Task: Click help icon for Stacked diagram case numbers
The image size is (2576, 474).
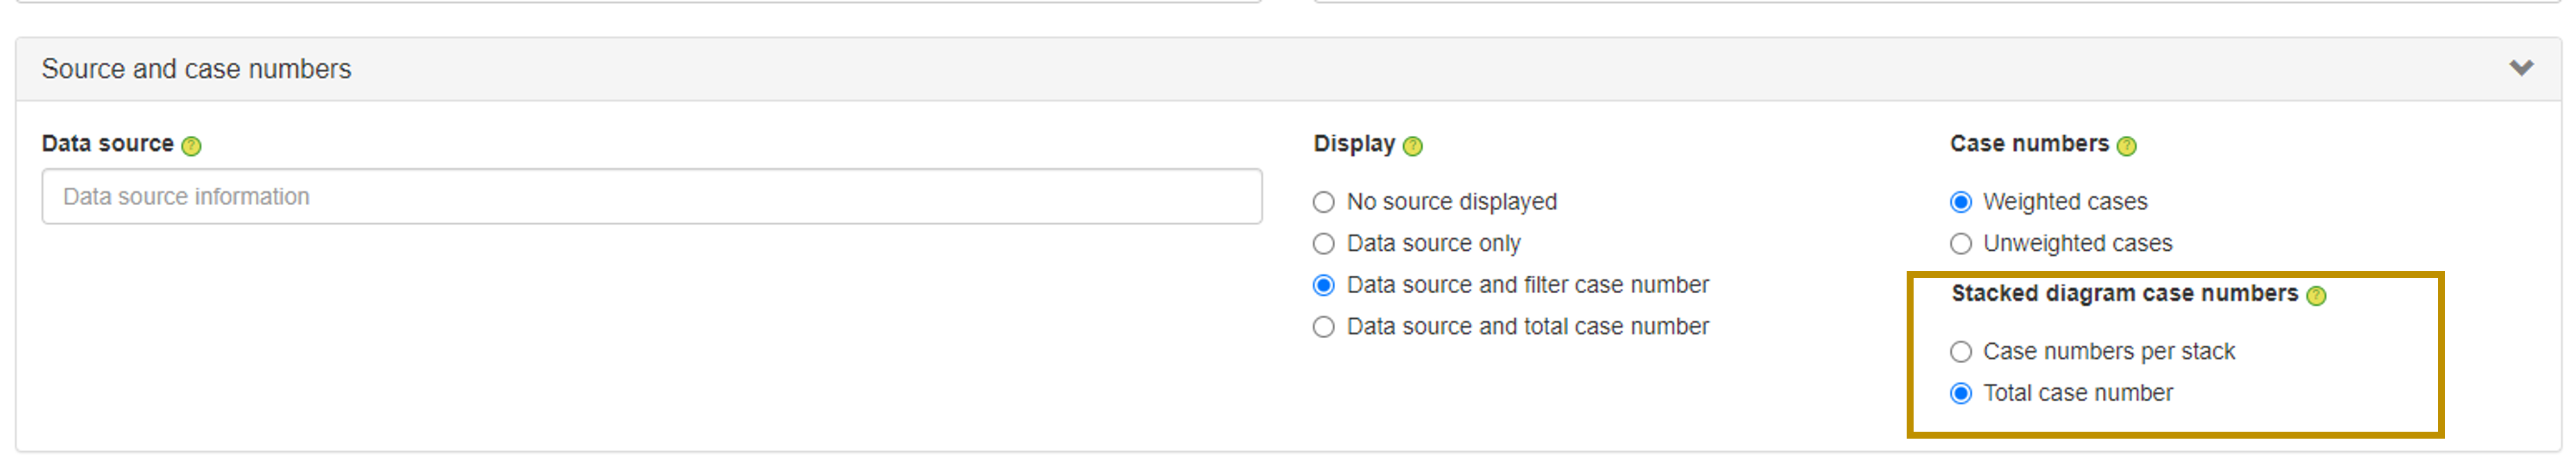Action: [x=2316, y=296]
